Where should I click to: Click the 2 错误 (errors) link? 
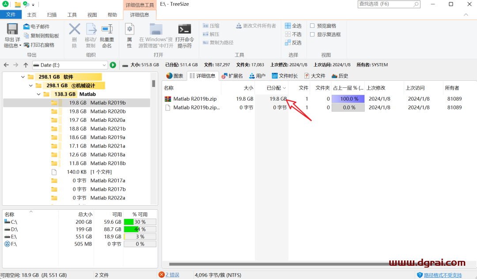pyautogui.click(x=172, y=275)
